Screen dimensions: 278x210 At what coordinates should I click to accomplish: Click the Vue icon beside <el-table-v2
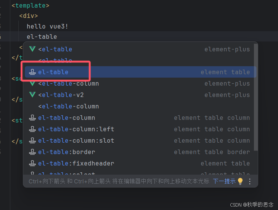[x=32, y=95]
